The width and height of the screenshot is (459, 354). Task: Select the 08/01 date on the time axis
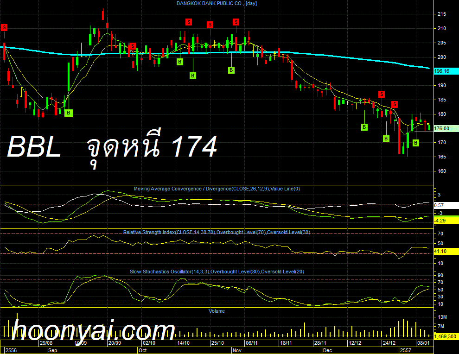click(x=423, y=343)
